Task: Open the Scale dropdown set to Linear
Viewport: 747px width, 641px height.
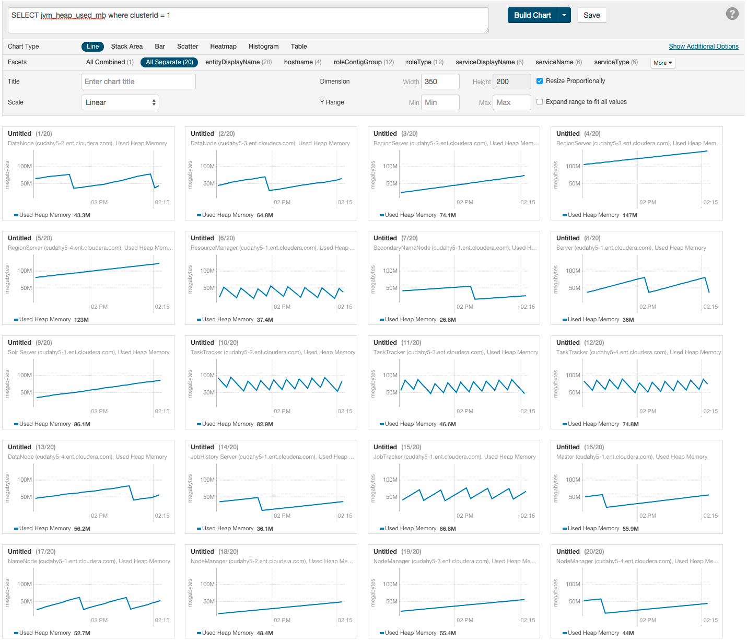Action: tap(120, 102)
